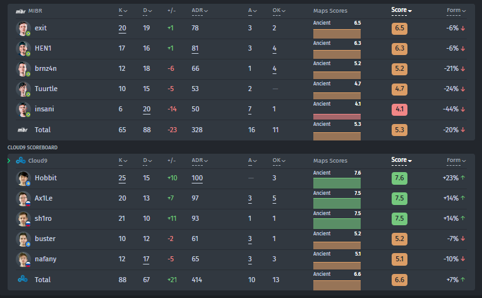Click the Cloud9 logo in the header row
The image size is (482, 298).
pyautogui.click(x=21, y=161)
